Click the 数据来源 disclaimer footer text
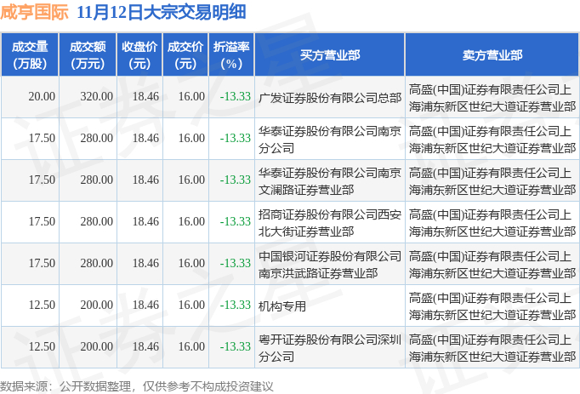The image size is (580, 394). (x=136, y=386)
